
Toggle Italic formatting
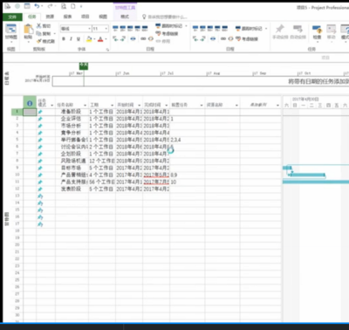coord(71,39)
